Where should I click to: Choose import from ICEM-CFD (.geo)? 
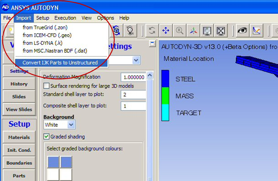click(x=61, y=35)
